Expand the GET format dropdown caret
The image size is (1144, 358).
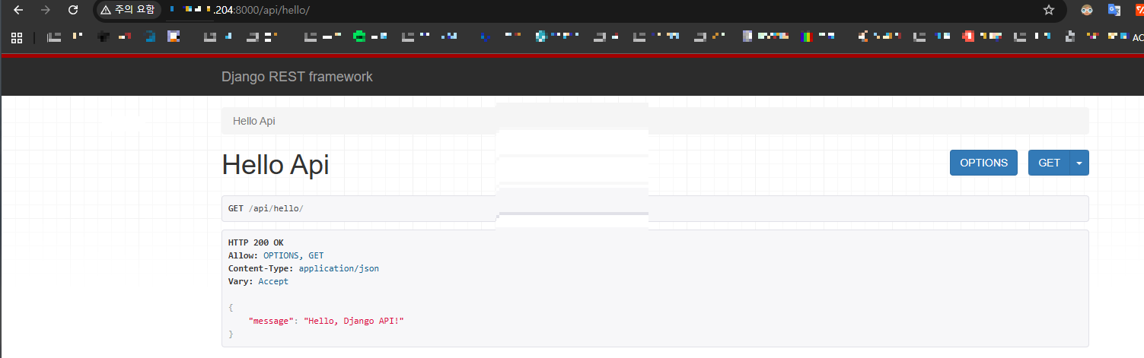pyautogui.click(x=1079, y=163)
